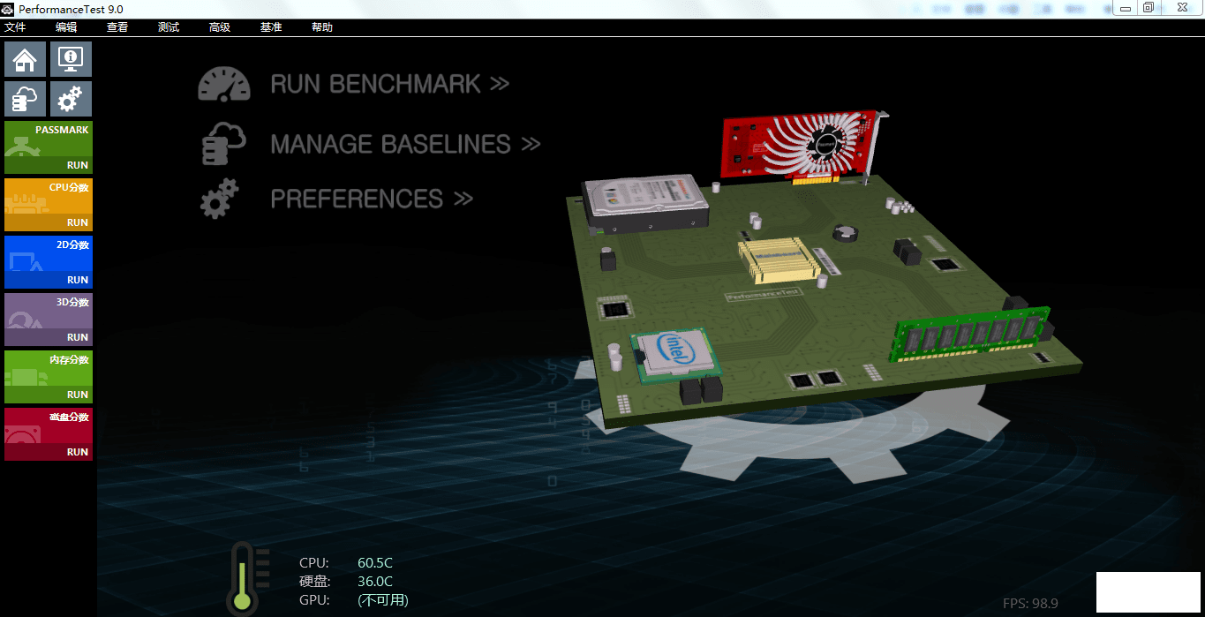The height and width of the screenshot is (617, 1205).
Task: Select the 3D分数 tile
Action: click(49, 320)
